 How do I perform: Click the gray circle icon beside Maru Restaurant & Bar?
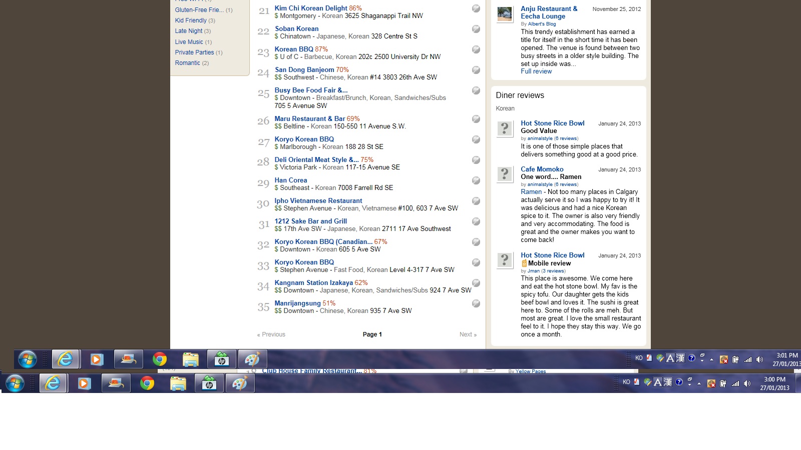point(476,119)
